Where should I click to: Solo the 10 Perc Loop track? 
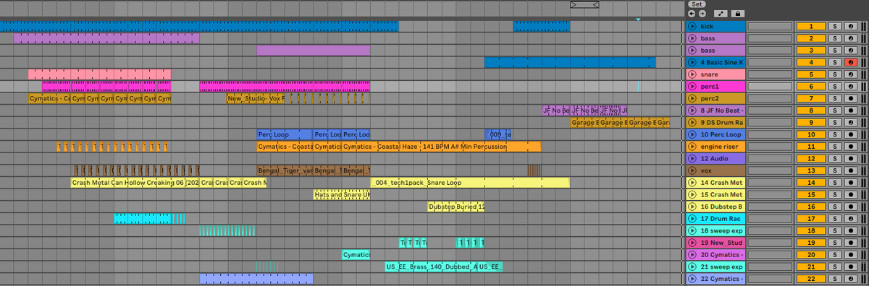coord(834,134)
